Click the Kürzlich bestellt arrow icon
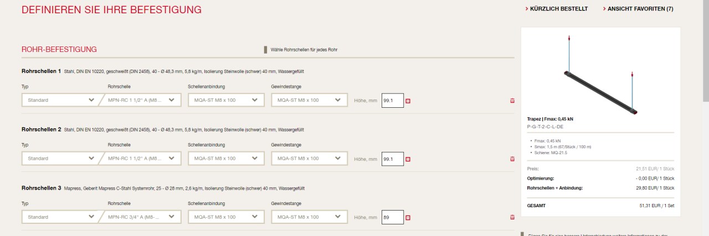Screen dimensions: 709x236 (x=526, y=9)
